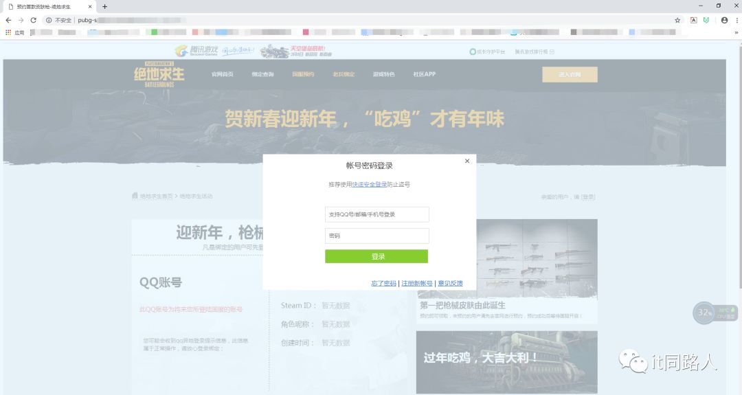742x395 pixels.
Task: Click the 快速安全登录 link
Action: point(369,185)
